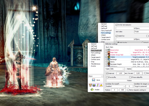Image resolution: width=149 pixels, height=106 pixels.
Task: Click the 'to use' value field '0,00'
Action: (138, 73)
